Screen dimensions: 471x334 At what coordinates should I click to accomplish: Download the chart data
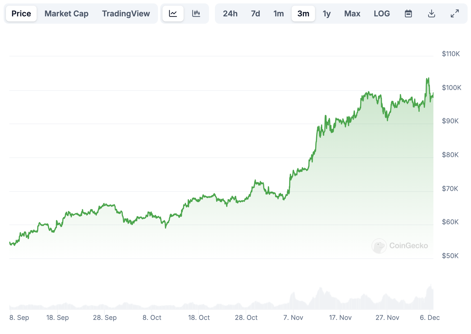[x=432, y=13]
